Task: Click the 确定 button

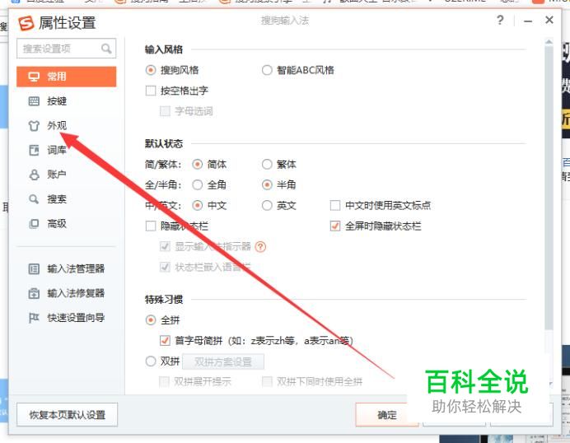Action: 386,415
